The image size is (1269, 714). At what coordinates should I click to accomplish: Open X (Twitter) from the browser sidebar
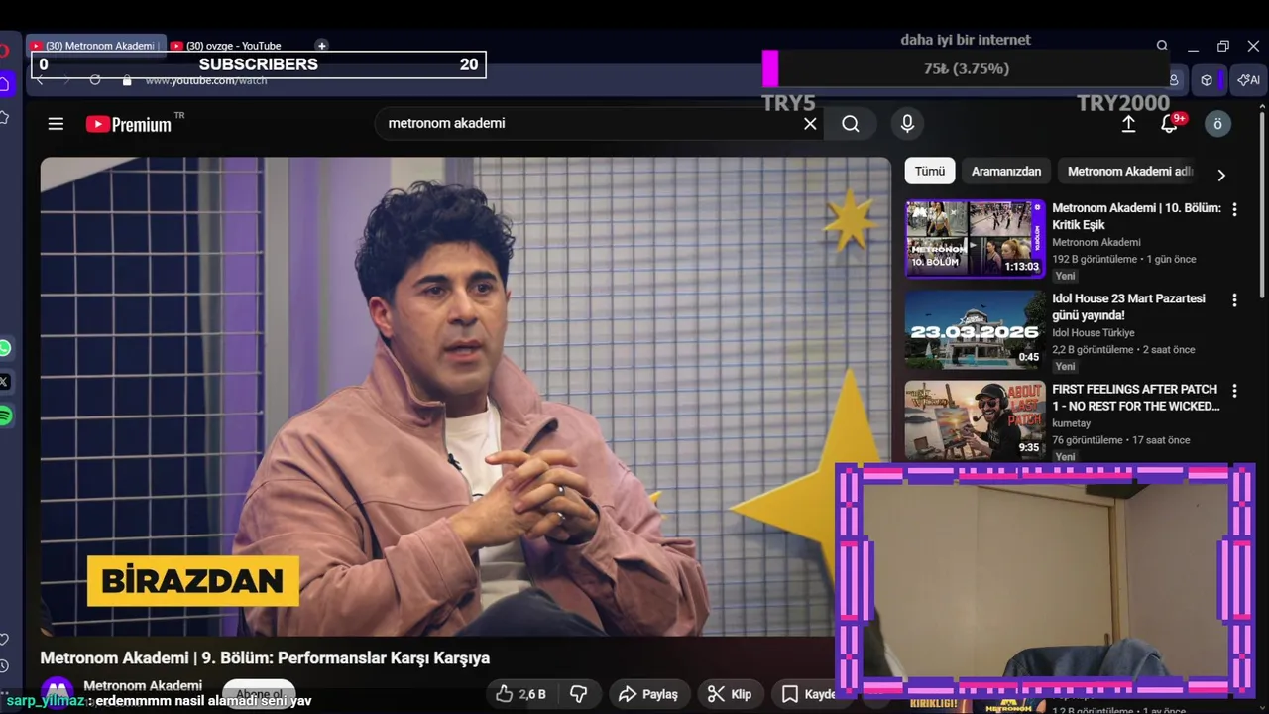tap(5, 381)
